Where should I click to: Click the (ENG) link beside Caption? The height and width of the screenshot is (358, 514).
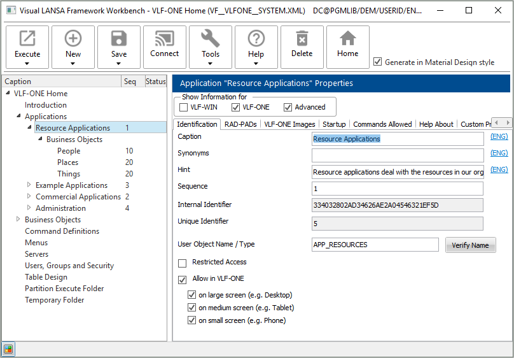(x=499, y=137)
